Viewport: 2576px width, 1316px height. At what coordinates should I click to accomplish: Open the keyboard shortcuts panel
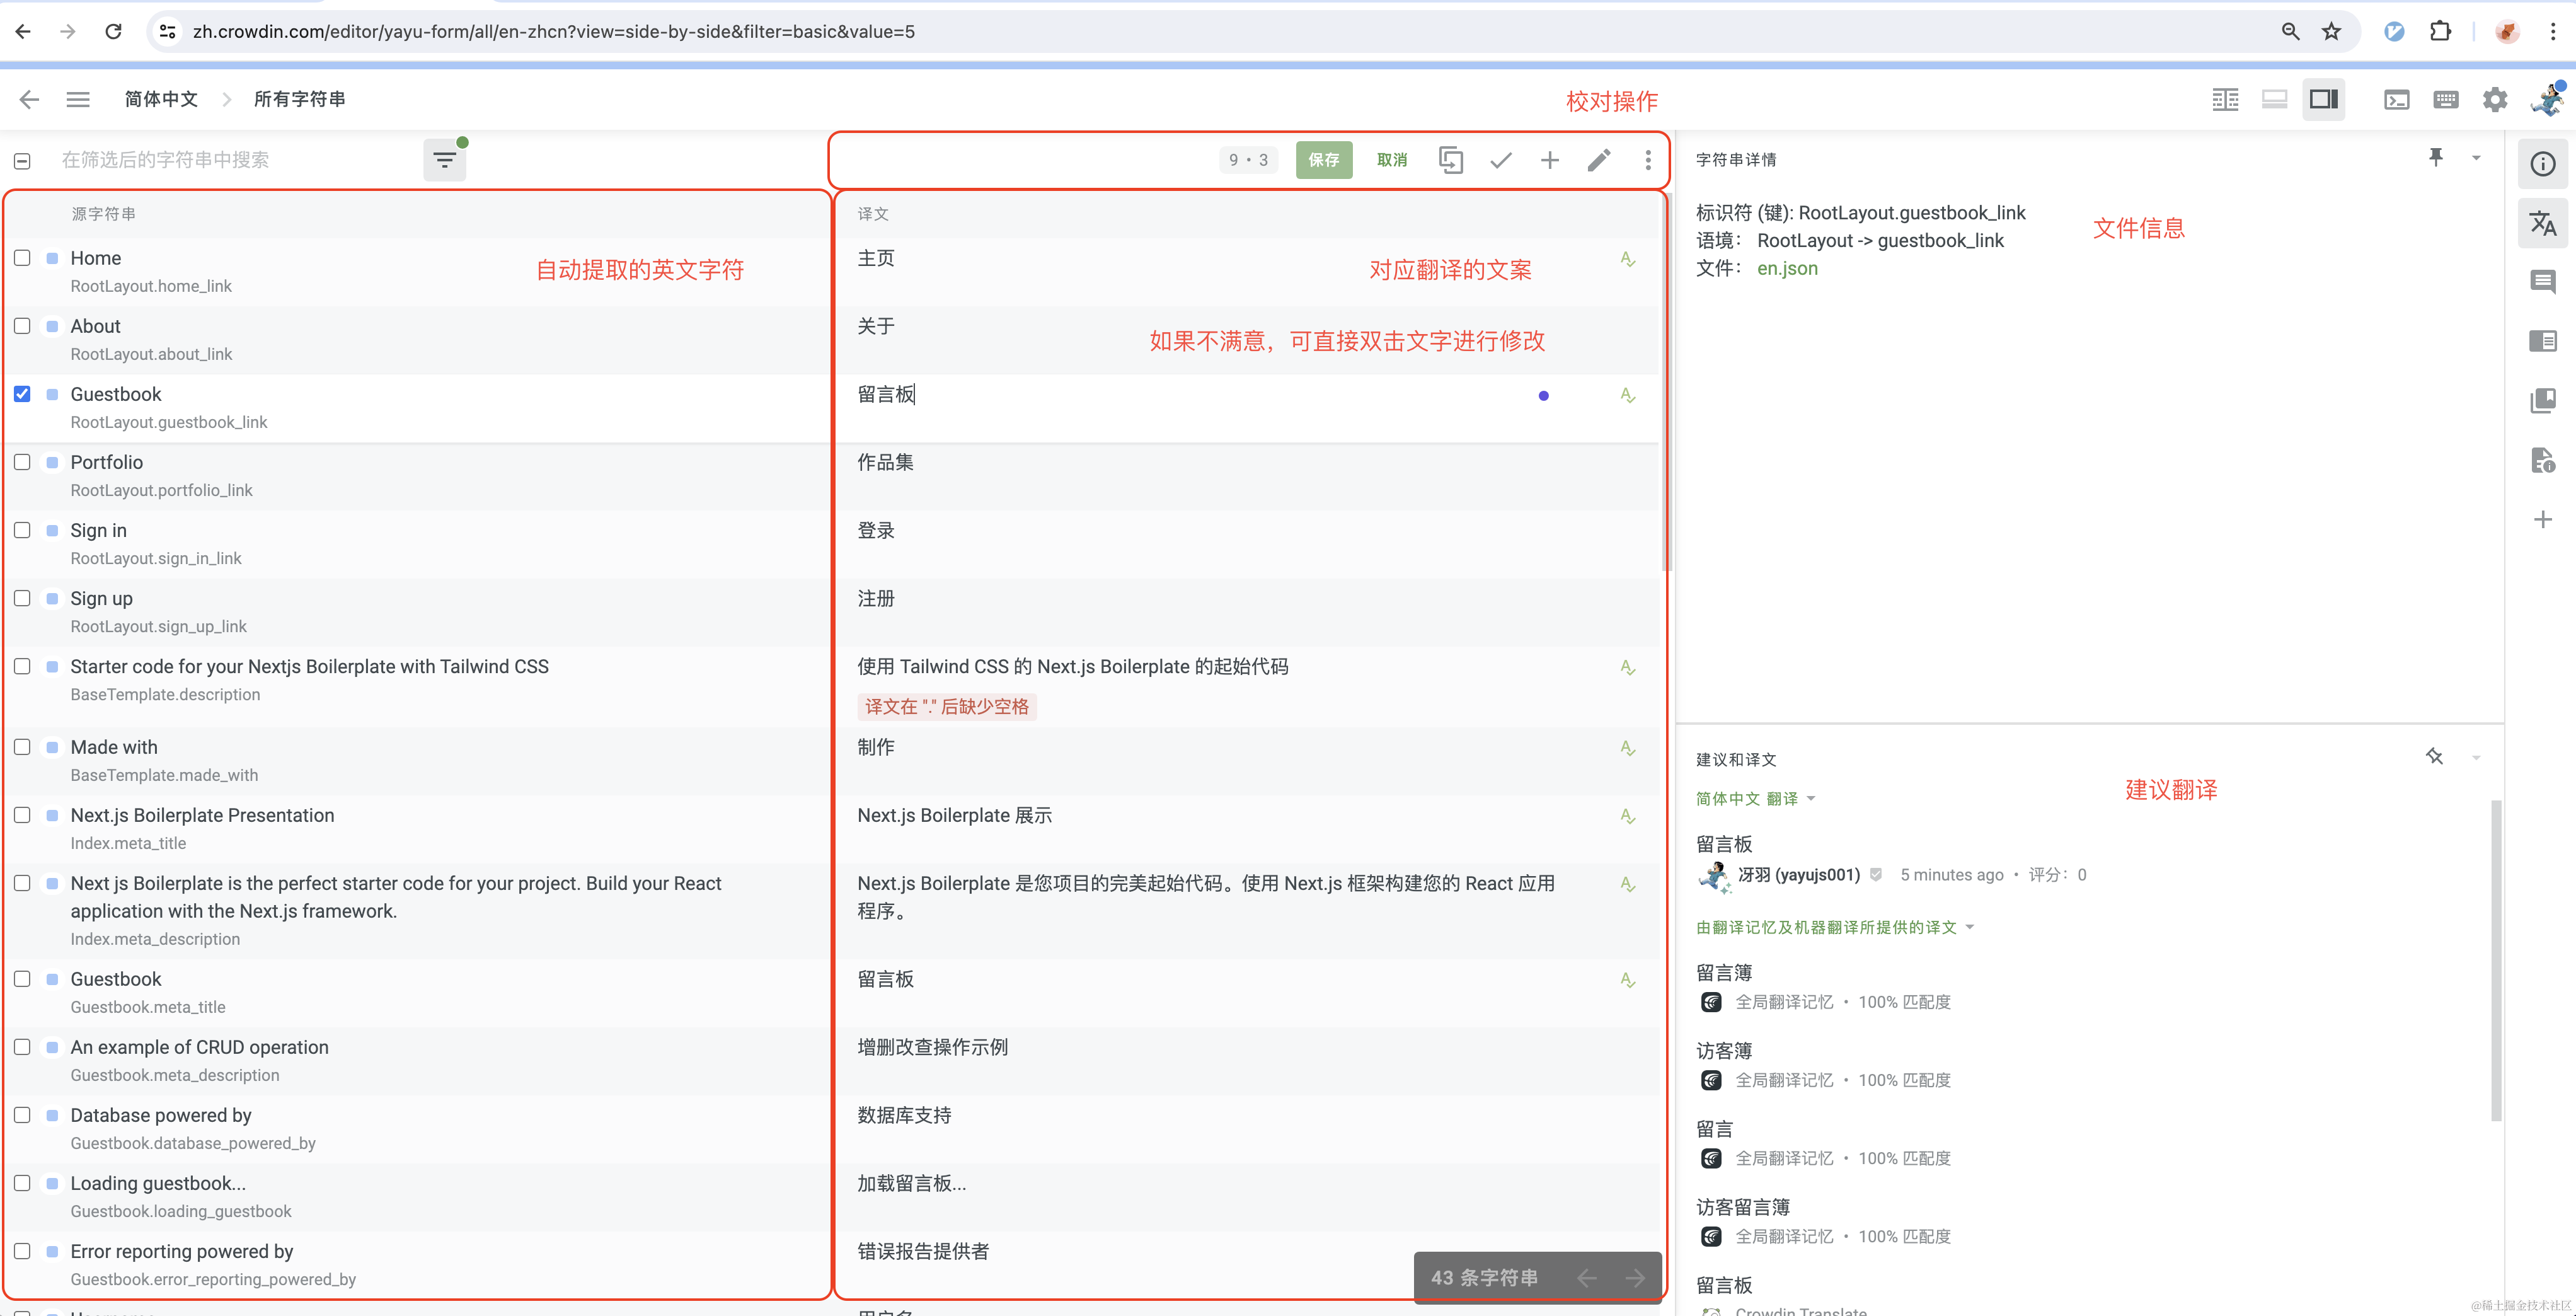(2446, 99)
